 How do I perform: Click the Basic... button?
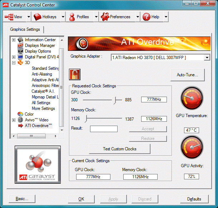(x=22, y=199)
